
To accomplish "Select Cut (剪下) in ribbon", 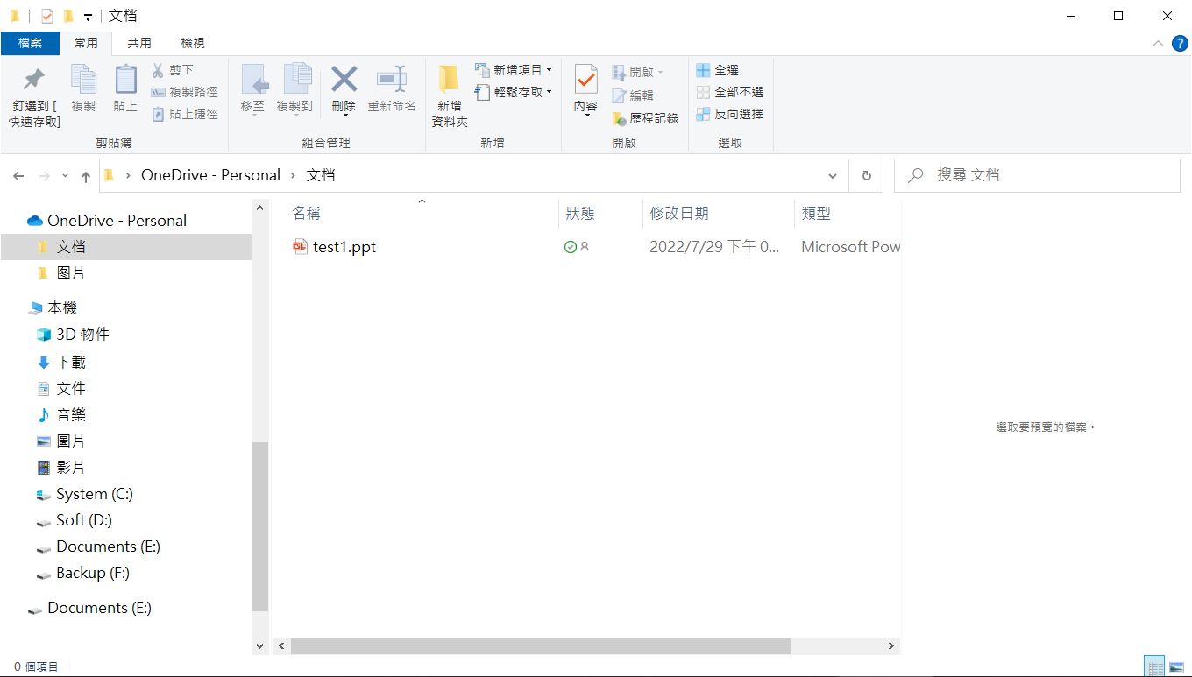I will coord(173,70).
